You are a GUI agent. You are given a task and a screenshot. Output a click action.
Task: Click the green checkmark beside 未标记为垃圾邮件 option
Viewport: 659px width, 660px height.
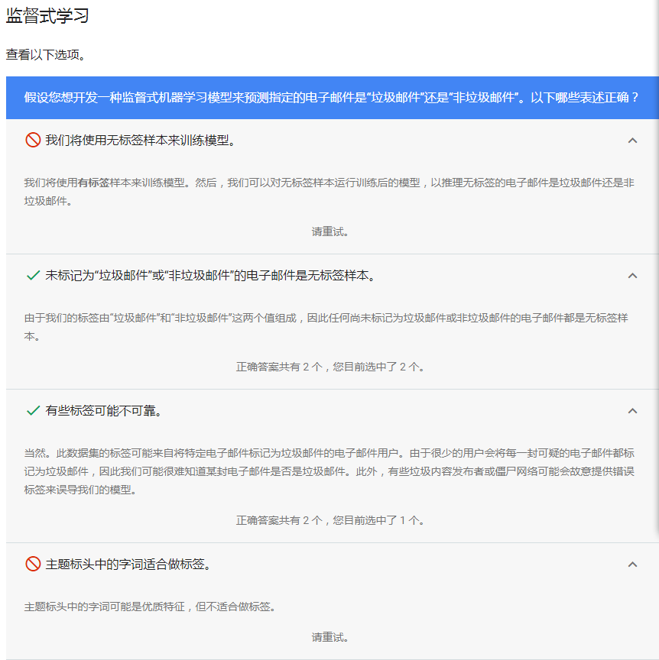tap(33, 276)
